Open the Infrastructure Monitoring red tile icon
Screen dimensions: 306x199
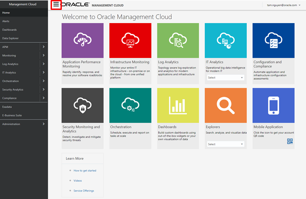(130, 40)
